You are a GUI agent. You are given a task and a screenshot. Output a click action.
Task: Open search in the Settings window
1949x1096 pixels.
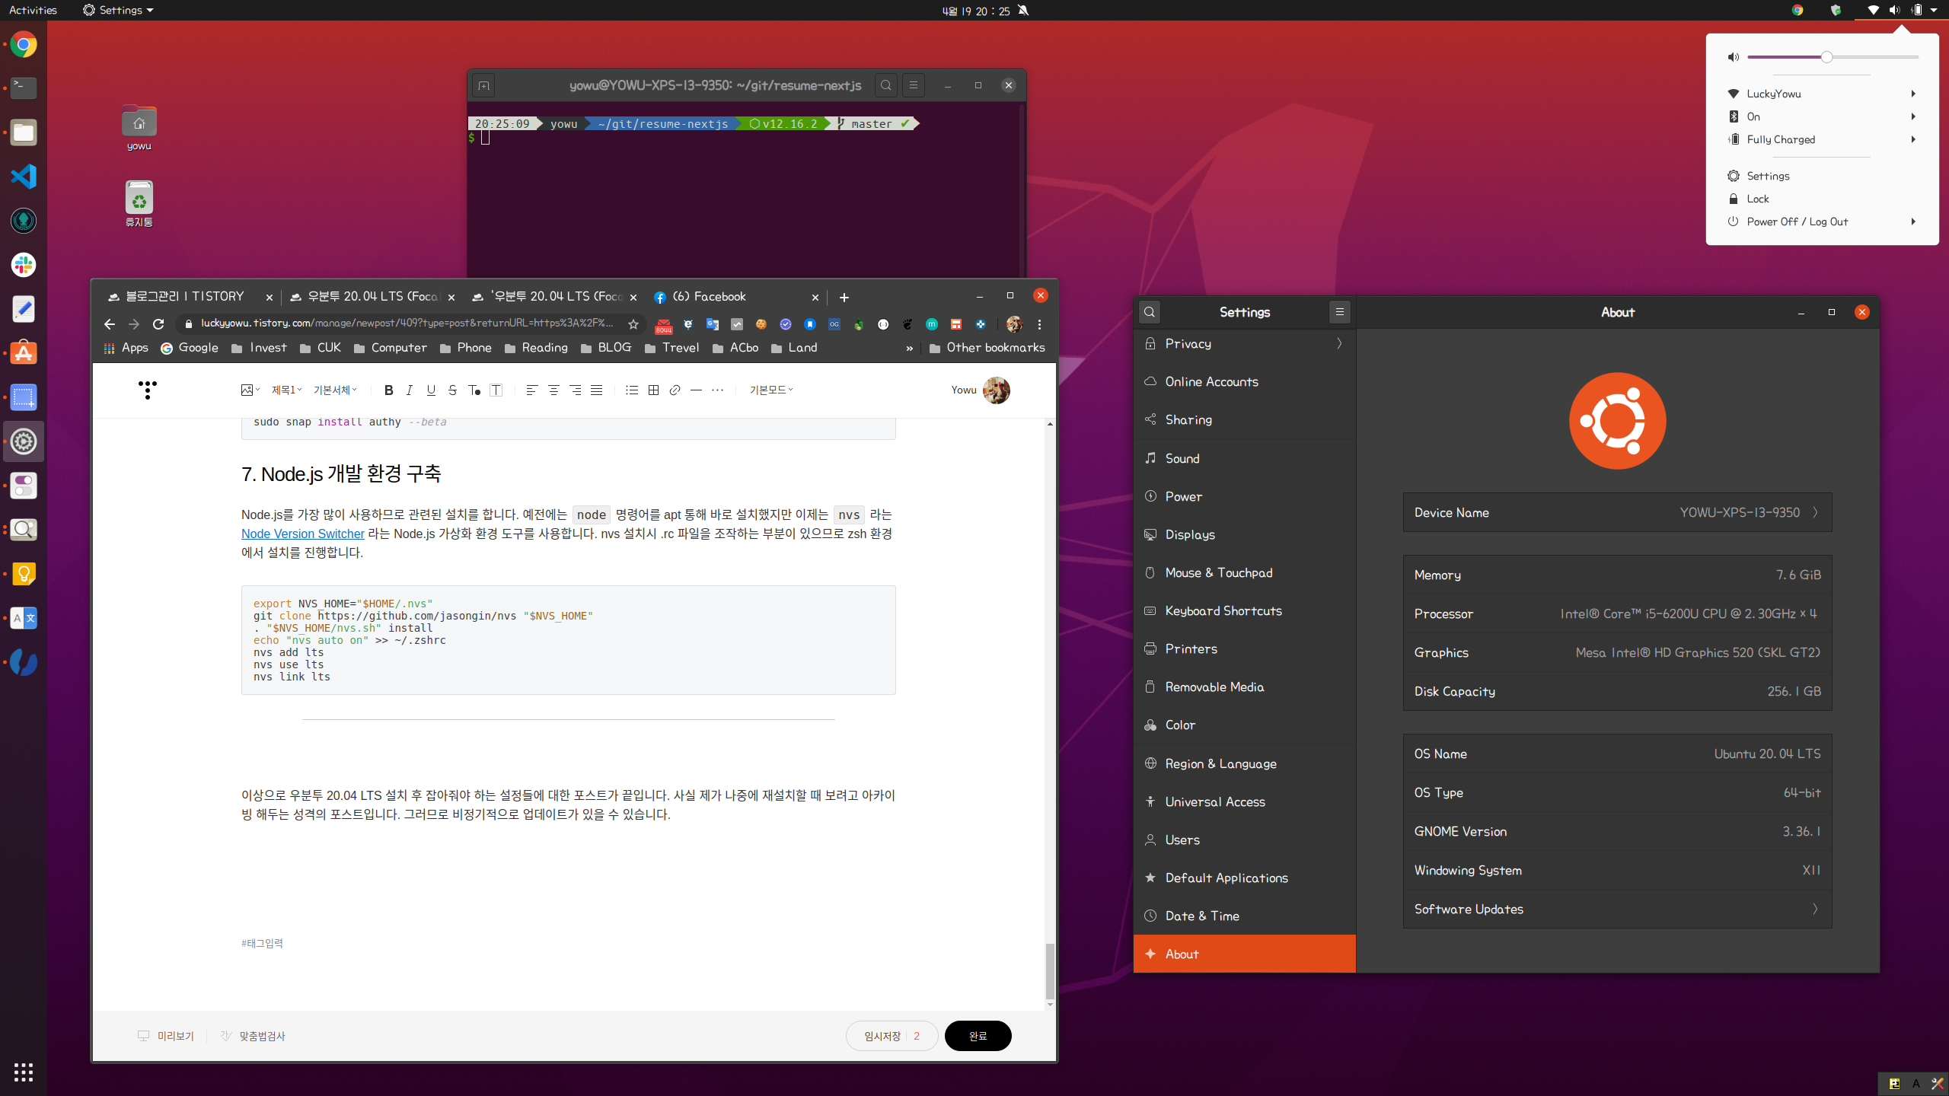[x=1150, y=312]
